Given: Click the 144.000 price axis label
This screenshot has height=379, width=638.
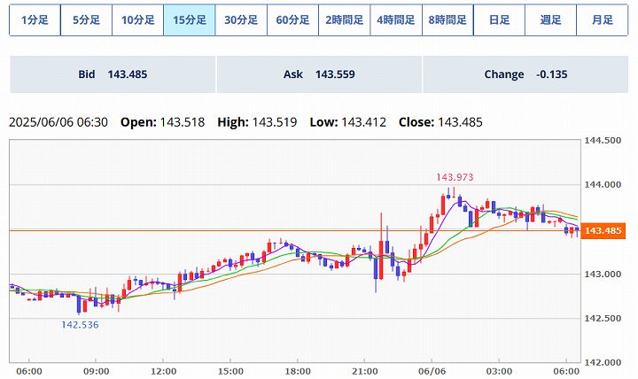Looking at the screenshot, I should pyautogui.click(x=605, y=184).
